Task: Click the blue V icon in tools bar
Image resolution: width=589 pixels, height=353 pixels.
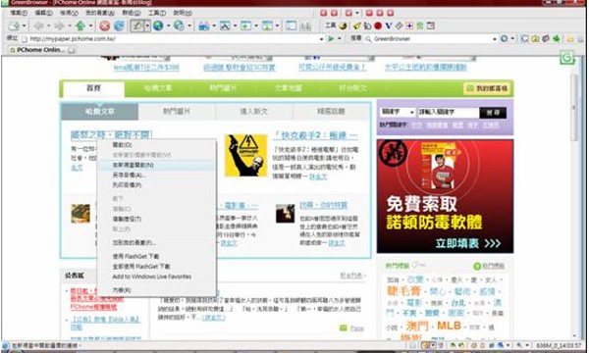Action: click(x=389, y=25)
